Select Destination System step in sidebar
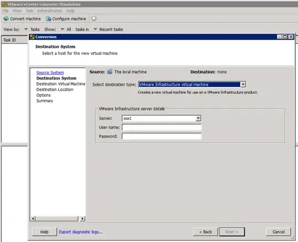 click(56, 78)
